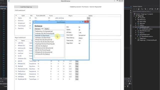This screenshot has height=90, width=160.
Task: Click the References icon in the tree
Action: point(138,19)
